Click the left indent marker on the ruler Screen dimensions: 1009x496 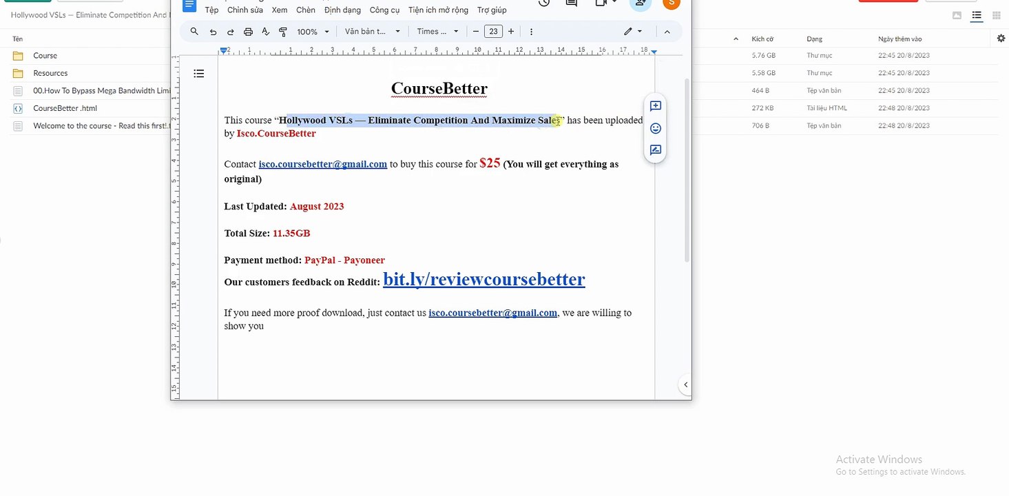(x=223, y=51)
